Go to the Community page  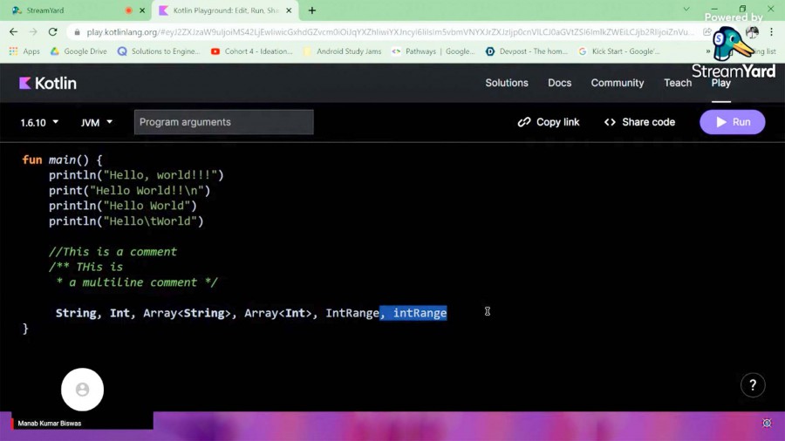[x=617, y=83]
